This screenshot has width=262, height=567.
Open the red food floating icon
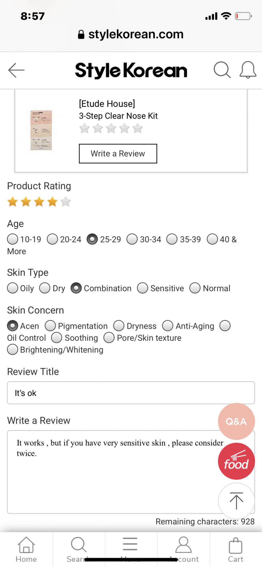(x=236, y=461)
